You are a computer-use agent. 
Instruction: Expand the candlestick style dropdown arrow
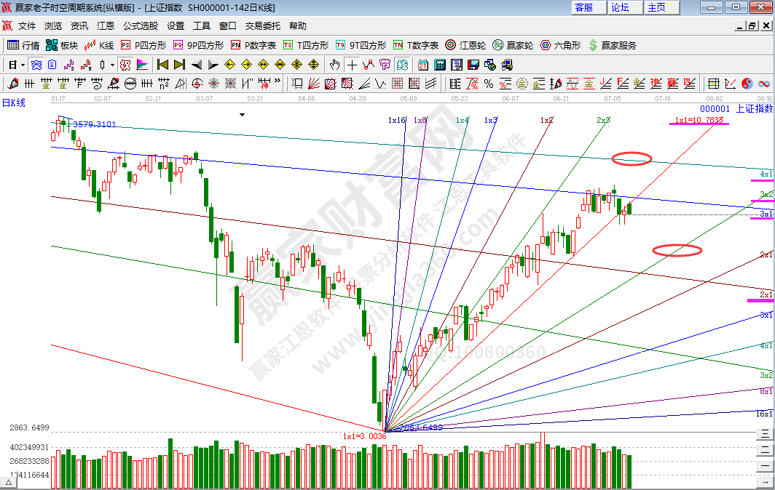(111, 65)
